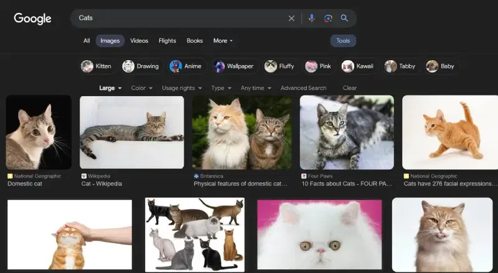Open the white Persian cat image
Screen dimensions: 498x273
(319, 235)
